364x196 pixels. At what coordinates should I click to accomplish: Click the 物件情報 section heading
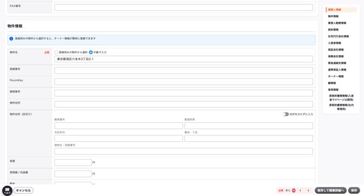click(x=15, y=26)
